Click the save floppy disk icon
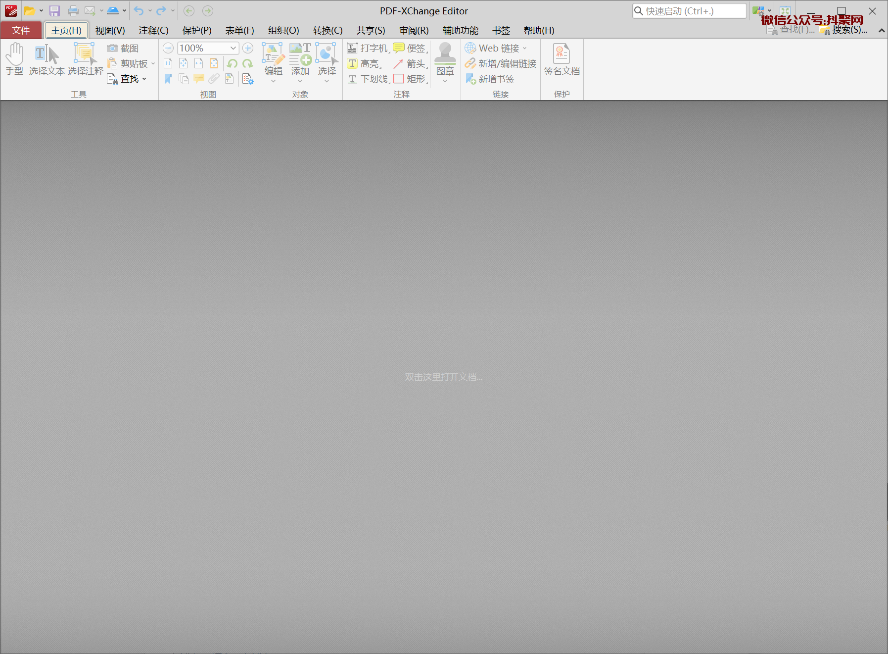Viewport: 888px width, 654px height. 54,11
